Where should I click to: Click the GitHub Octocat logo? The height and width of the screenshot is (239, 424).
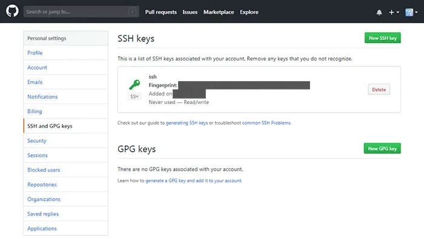pos(12,11)
